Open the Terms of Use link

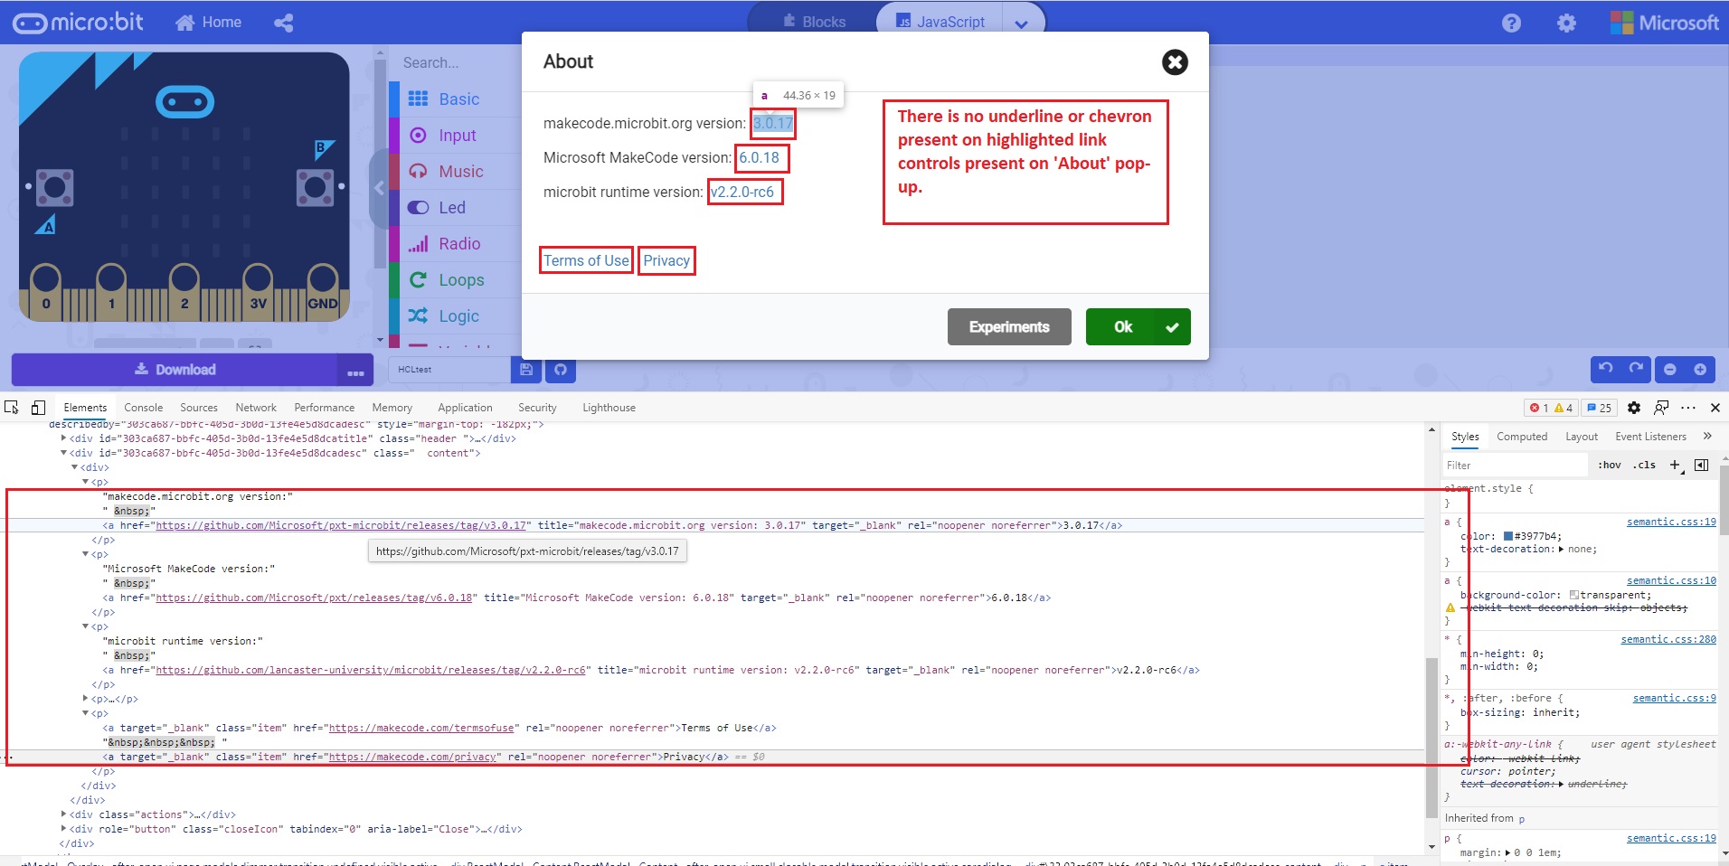[x=584, y=260]
